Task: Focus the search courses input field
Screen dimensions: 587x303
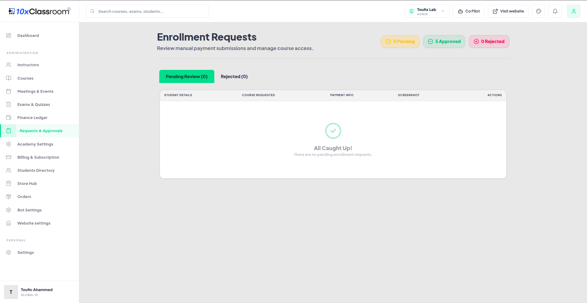Action: coord(147,11)
